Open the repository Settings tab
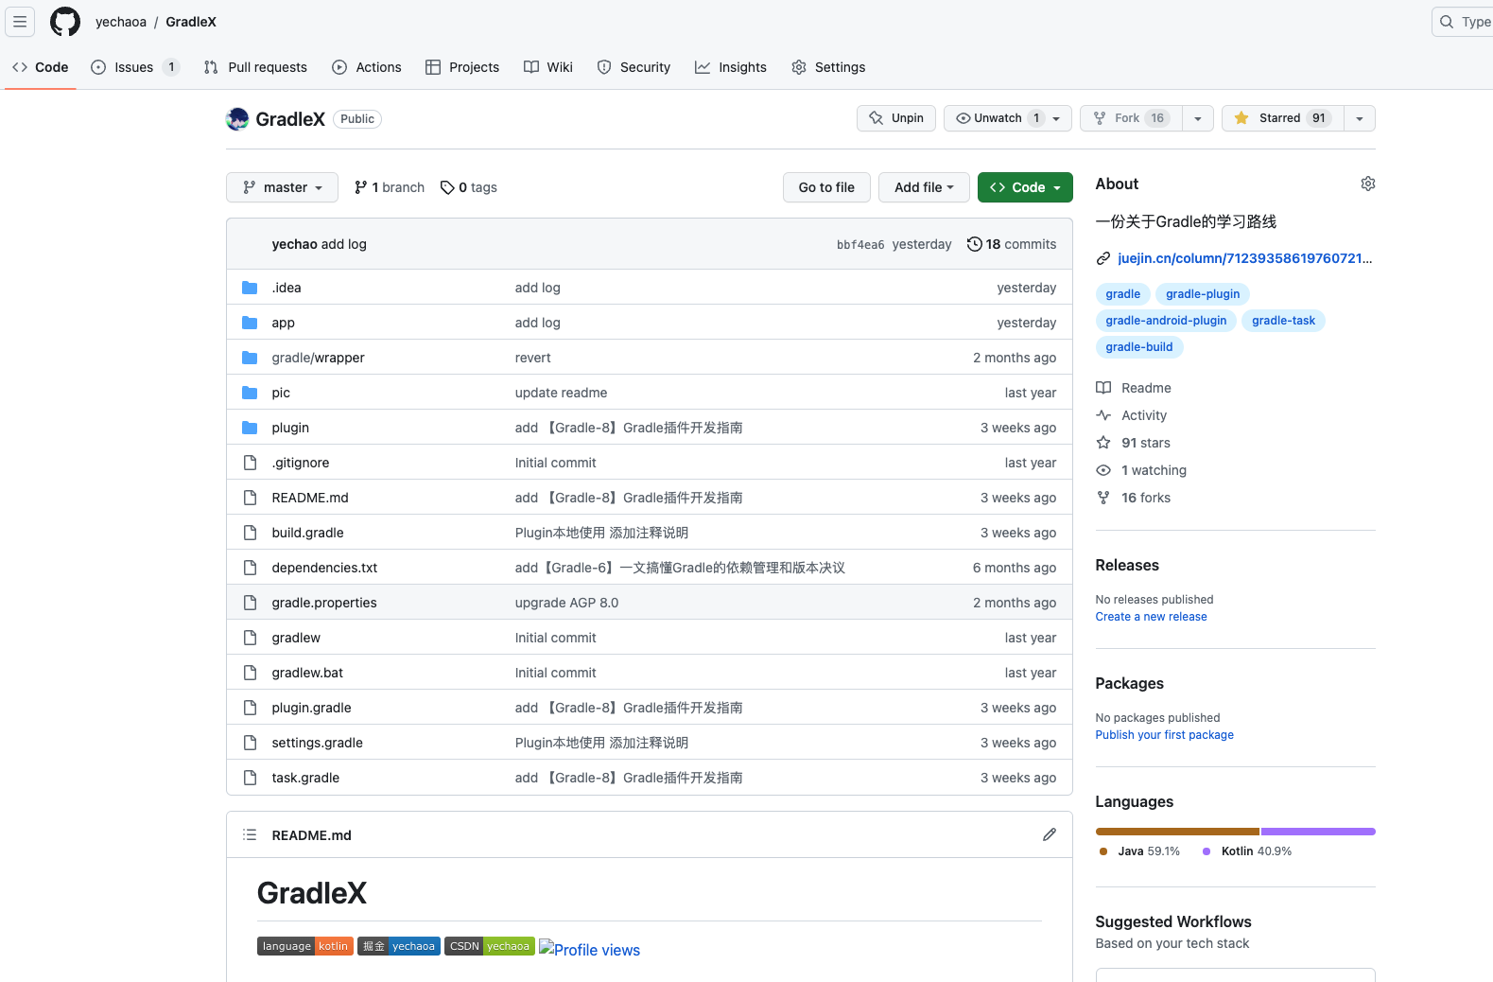The image size is (1493, 982). tap(828, 67)
